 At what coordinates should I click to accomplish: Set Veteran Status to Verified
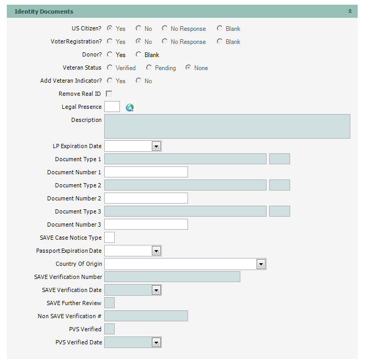(110, 68)
